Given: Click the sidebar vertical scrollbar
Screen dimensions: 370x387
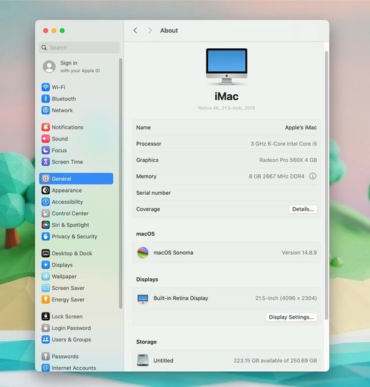Looking at the screenshot, I should (121, 183).
